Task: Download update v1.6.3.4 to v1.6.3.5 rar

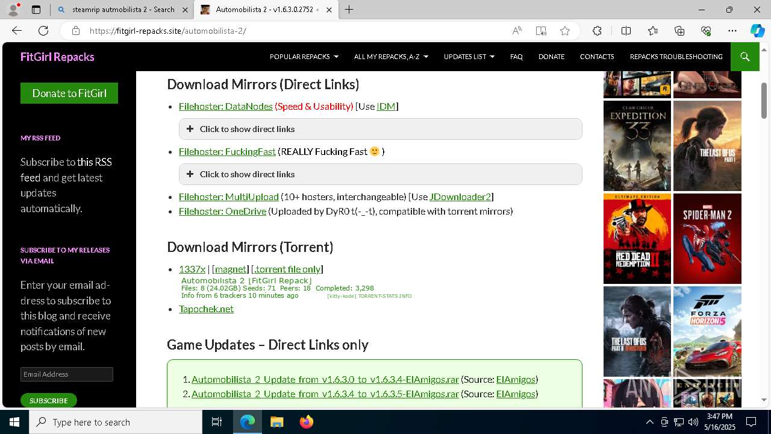Action: coord(325,394)
